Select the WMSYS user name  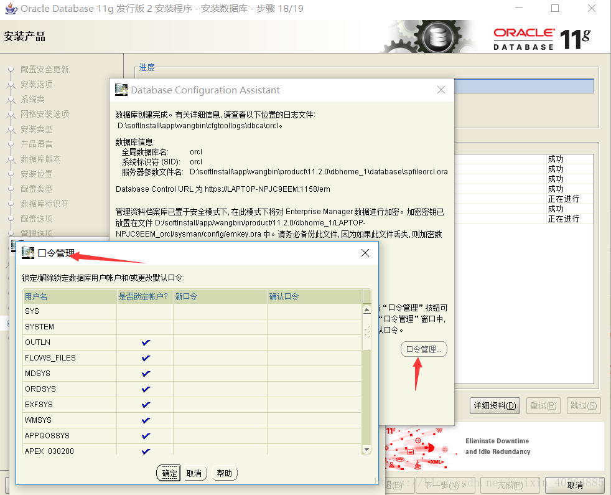click(38, 420)
